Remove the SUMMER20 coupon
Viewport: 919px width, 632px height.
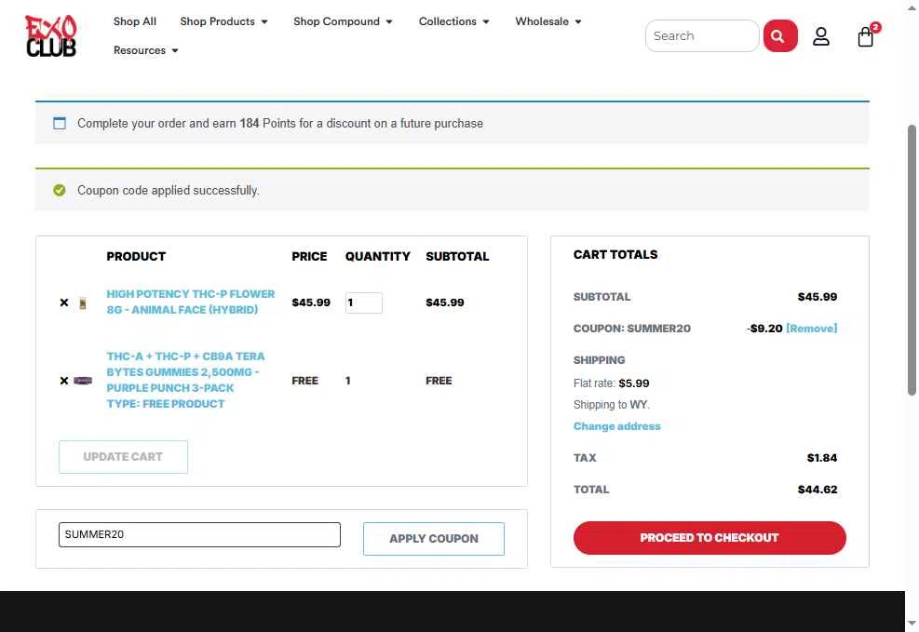coord(811,329)
